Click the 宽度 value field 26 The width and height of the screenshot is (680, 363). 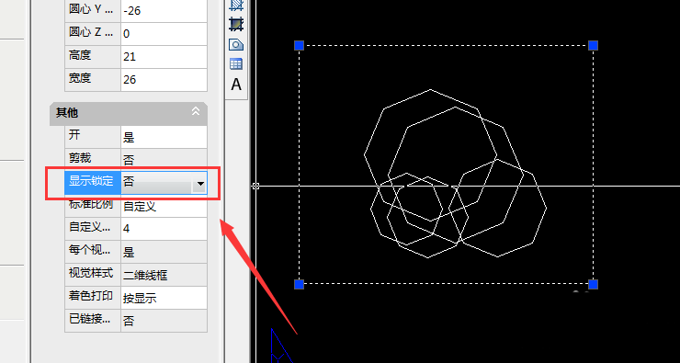point(164,79)
